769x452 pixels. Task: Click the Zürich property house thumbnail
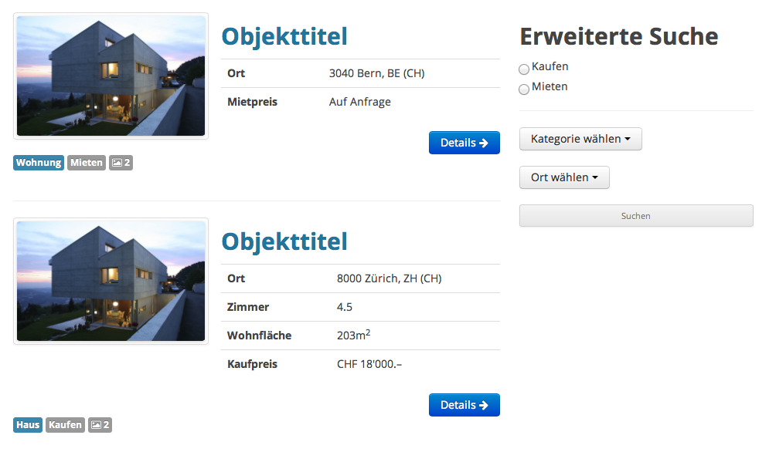point(111,281)
